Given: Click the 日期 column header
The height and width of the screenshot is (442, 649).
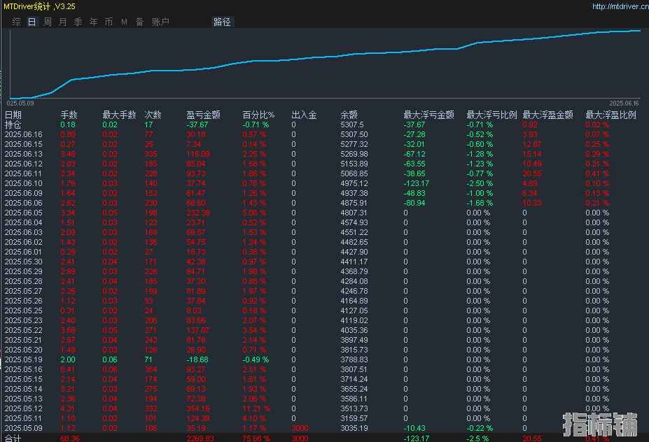Looking at the screenshot, I should click(x=13, y=115).
